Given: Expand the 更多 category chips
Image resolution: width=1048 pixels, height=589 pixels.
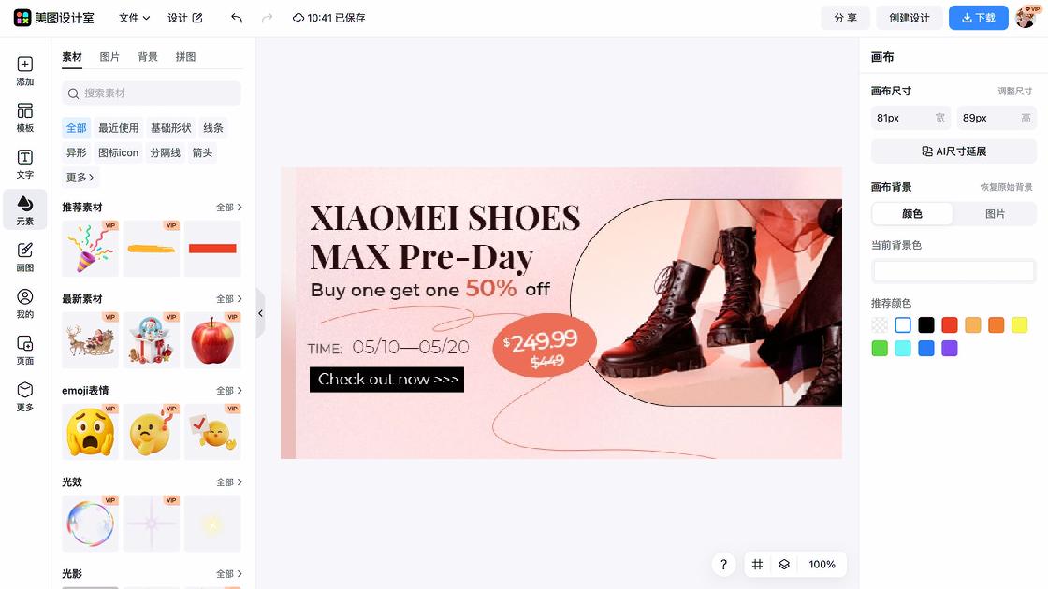Looking at the screenshot, I should click(x=80, y=177).
